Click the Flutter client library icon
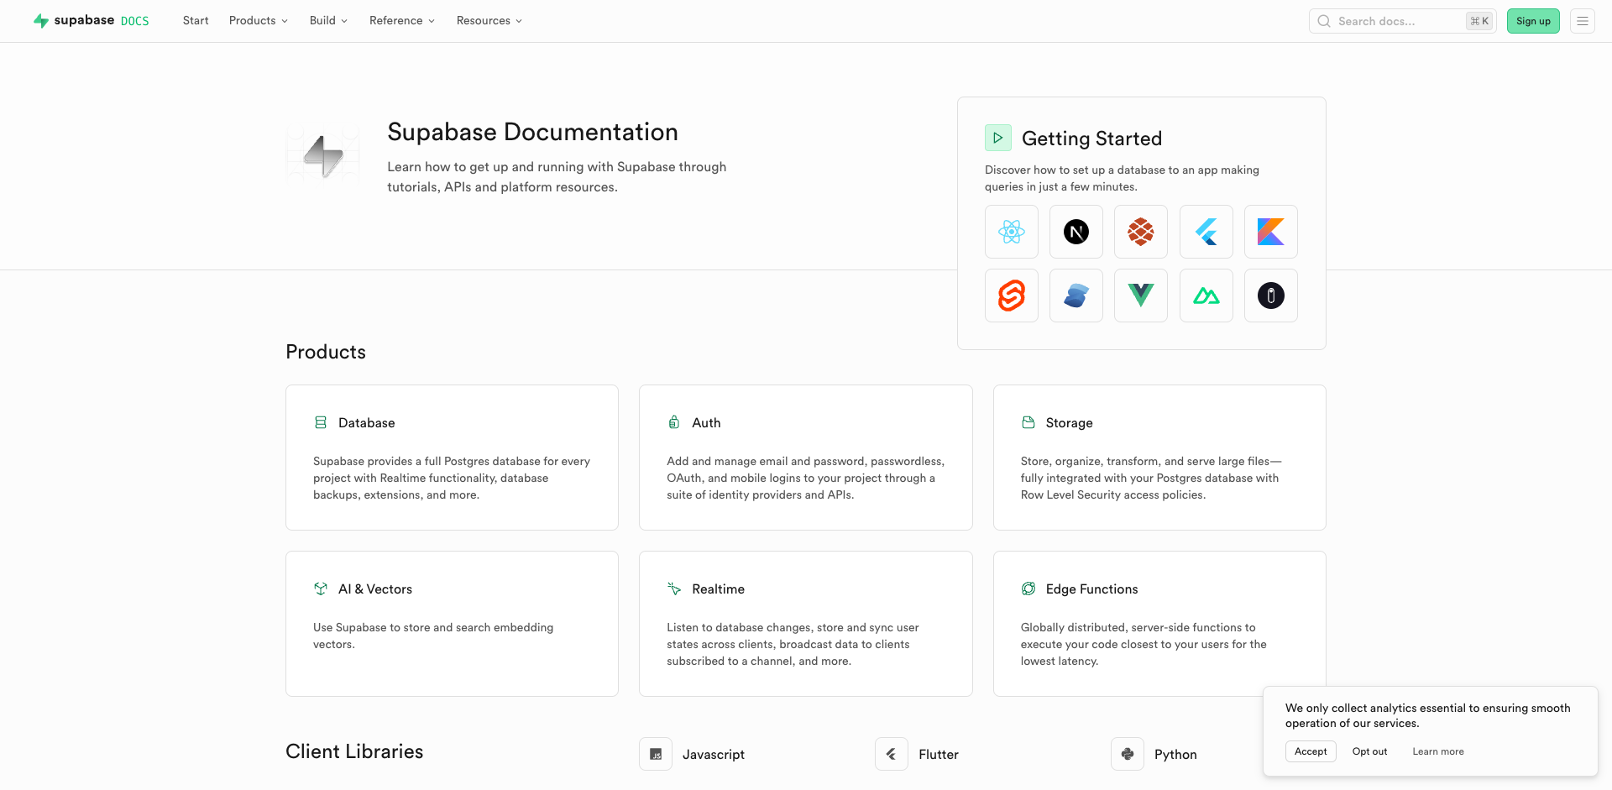Image resolution: width=1612 pixels, height=790 pixels. click(892, 754)
